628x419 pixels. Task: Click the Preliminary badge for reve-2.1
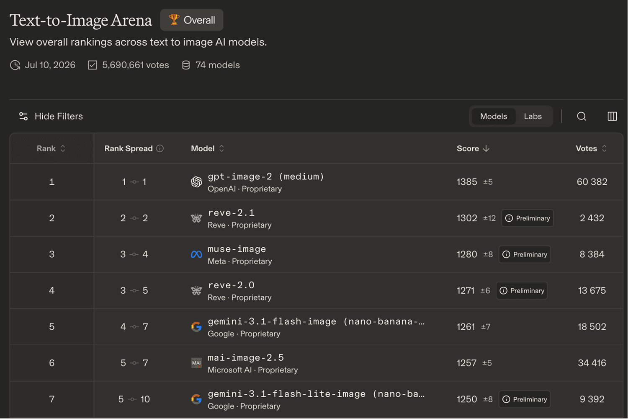[x=528, y=218]
